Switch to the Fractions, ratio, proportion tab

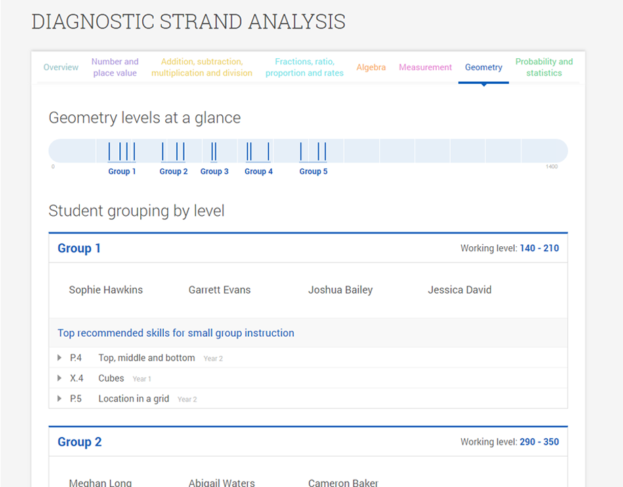click(x=305, y=67)
